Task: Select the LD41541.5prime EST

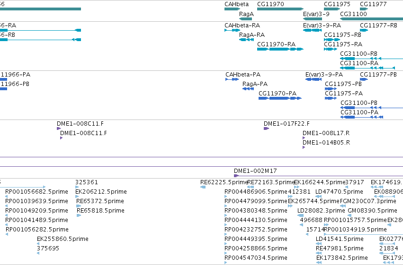Action: 319,244
